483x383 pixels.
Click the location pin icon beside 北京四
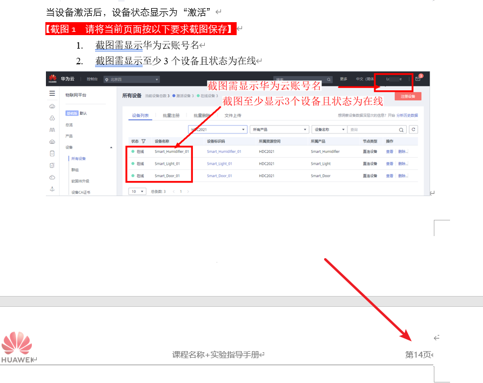point(107,79)
